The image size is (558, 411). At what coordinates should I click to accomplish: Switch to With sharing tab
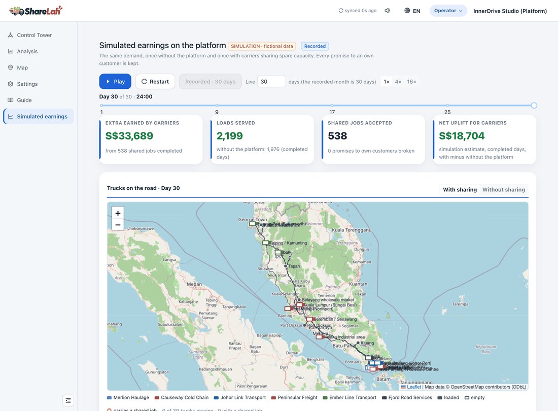(460, 190)
